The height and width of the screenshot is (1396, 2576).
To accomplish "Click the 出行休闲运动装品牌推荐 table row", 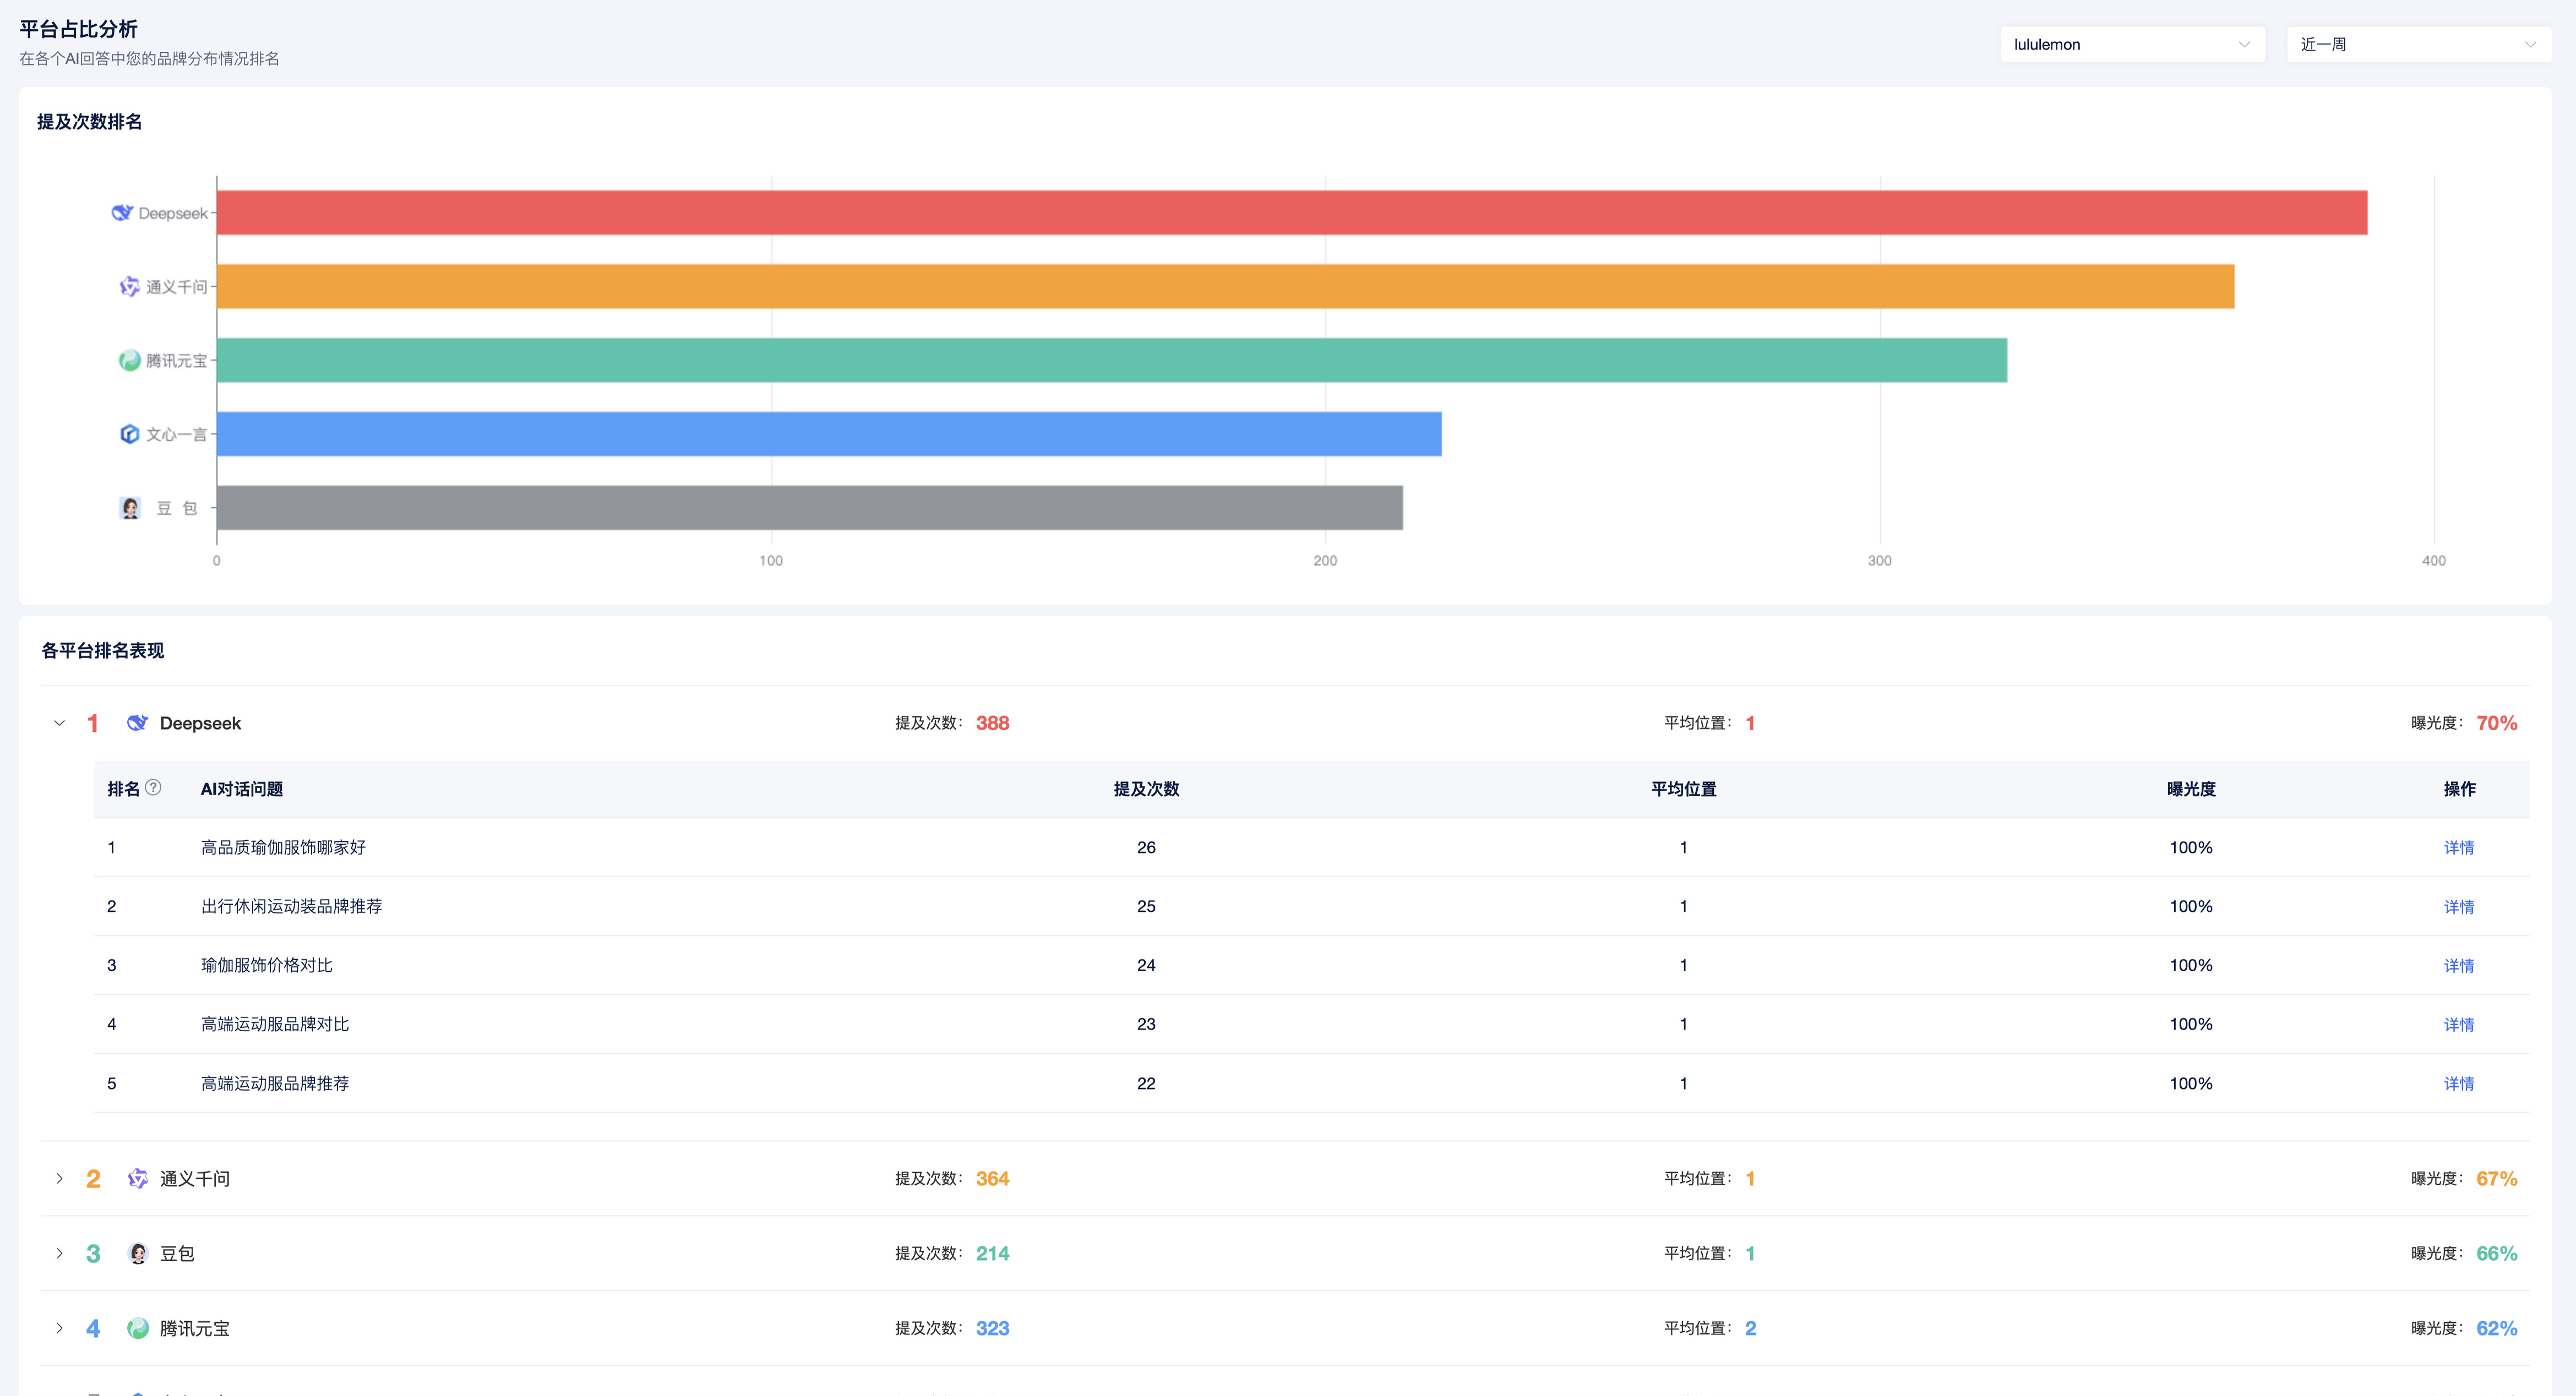I will (291, 906).
